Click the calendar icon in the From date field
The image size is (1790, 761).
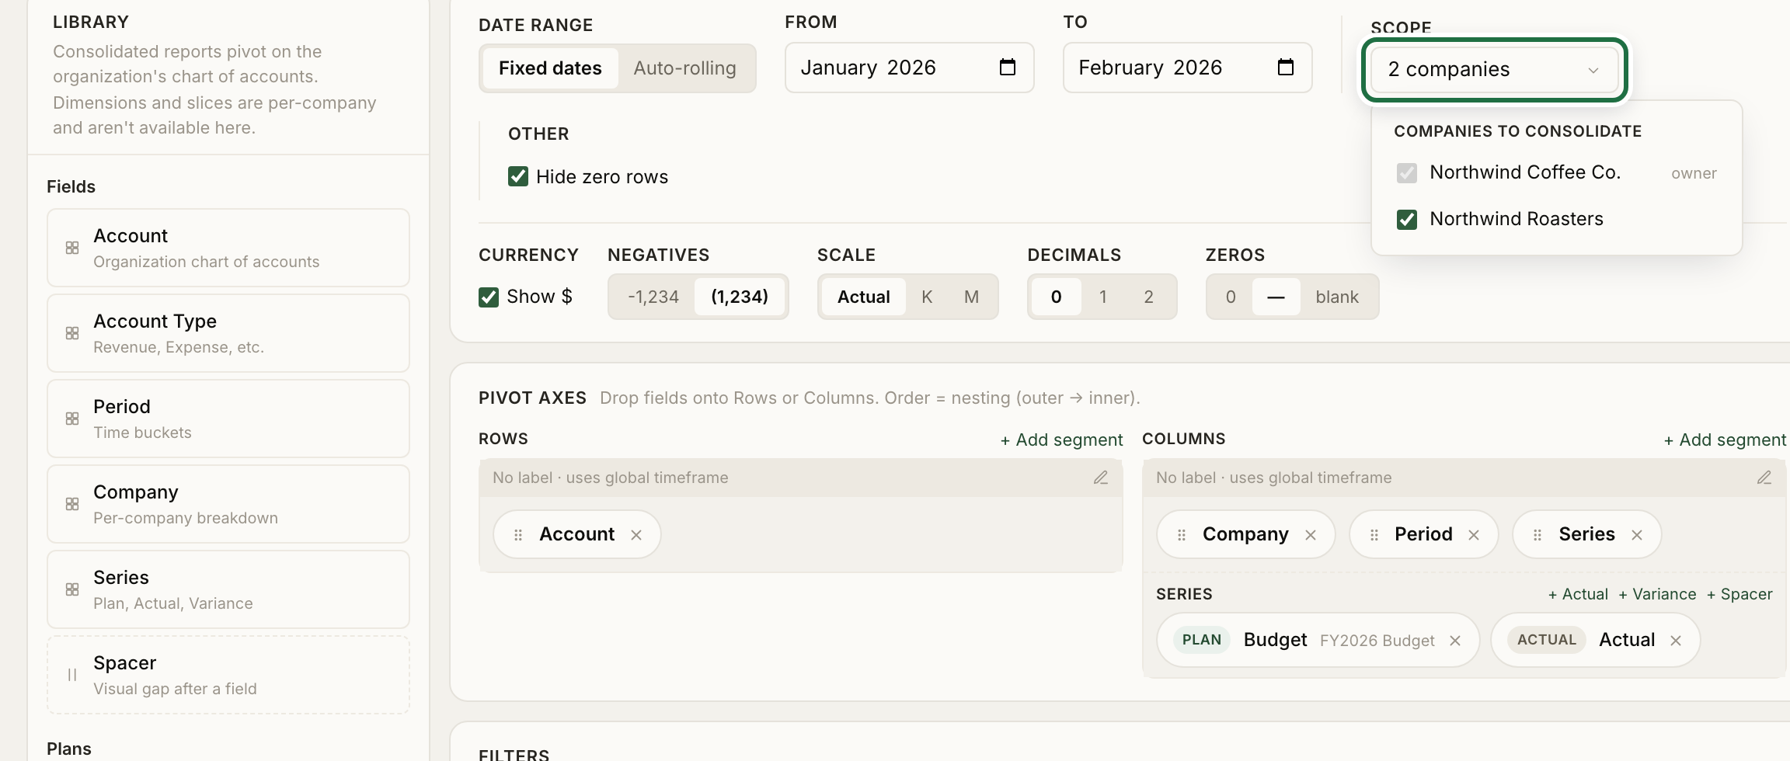pyautogui.click(x=1007, y=68)
